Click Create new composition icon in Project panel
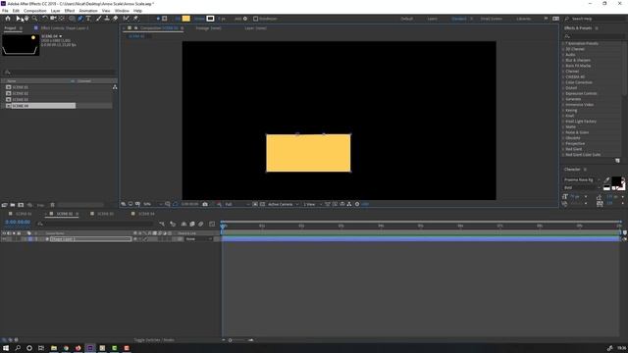Screen dimensions: 628x353 coord(21,205)
